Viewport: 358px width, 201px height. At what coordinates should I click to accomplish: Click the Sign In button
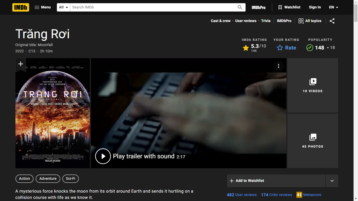tap(315, 7)
